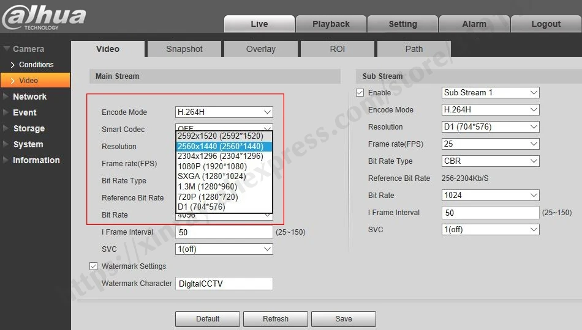Click the Watermark Character field

point(224,284)
